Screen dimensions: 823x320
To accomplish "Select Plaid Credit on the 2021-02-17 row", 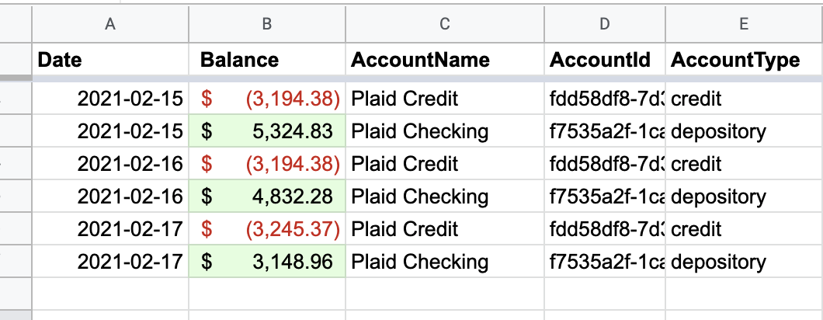I will click(445, 228).
